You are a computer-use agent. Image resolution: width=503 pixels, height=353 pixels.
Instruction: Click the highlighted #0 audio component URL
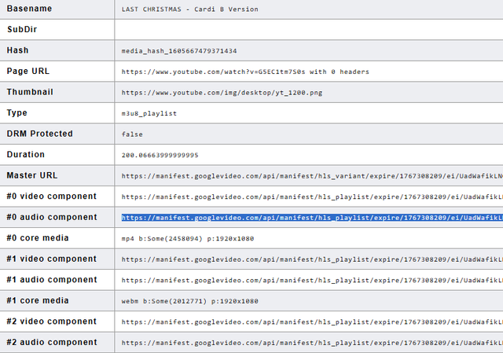312,218
